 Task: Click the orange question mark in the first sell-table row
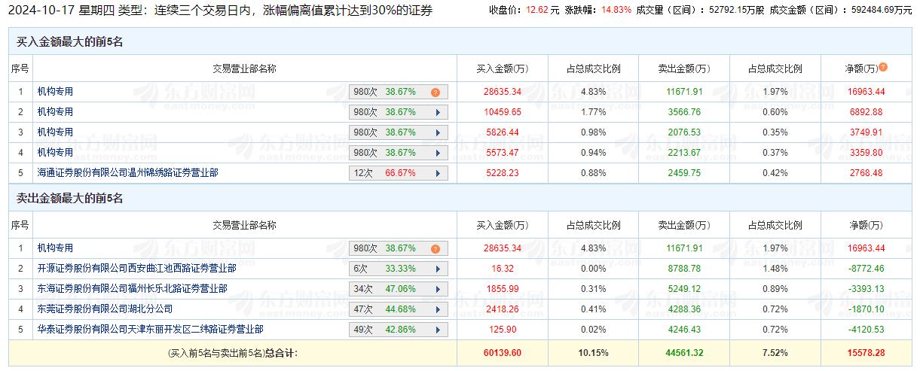click(x=436, y=248)
